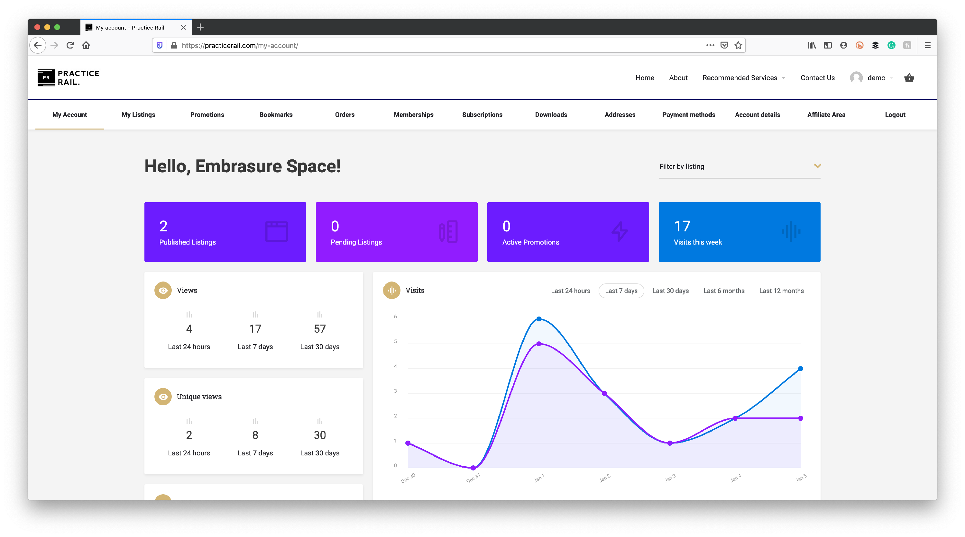
Task: Open the Affiliate Area tab
Action: tap(826, 115)
